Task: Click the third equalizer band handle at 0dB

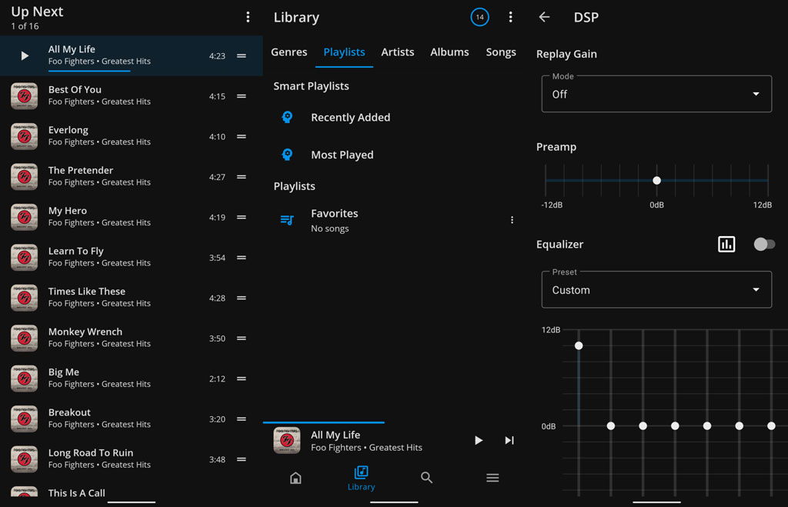Action: [x=643, y=426]
